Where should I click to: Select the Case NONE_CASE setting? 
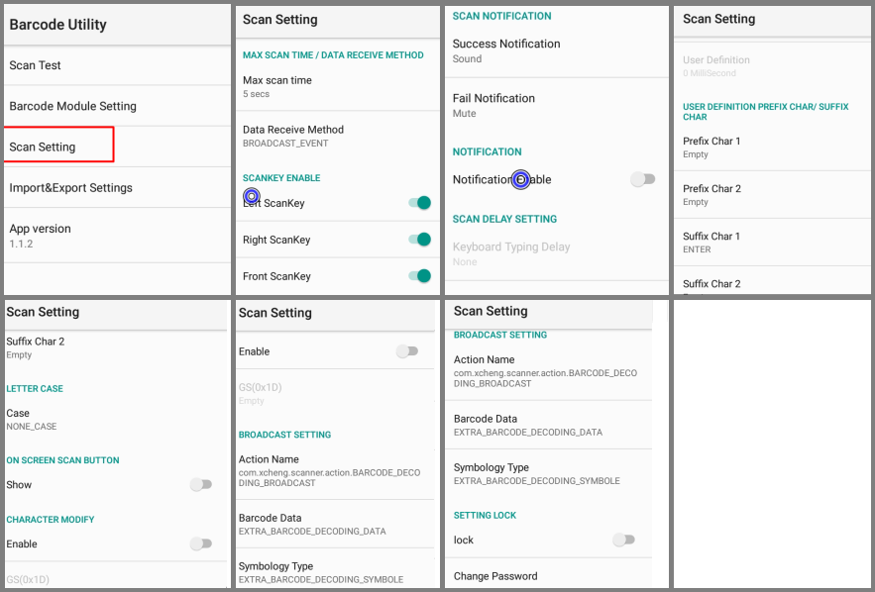116,419
